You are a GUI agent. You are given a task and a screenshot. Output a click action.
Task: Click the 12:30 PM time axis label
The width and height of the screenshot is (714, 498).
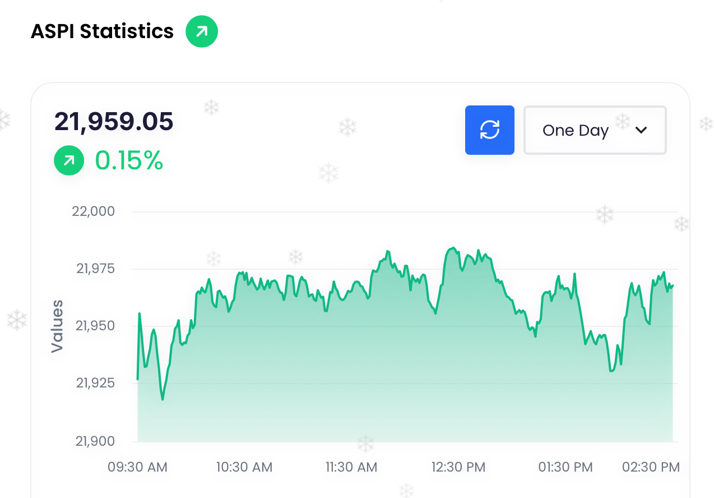click(x=458, y=467)
